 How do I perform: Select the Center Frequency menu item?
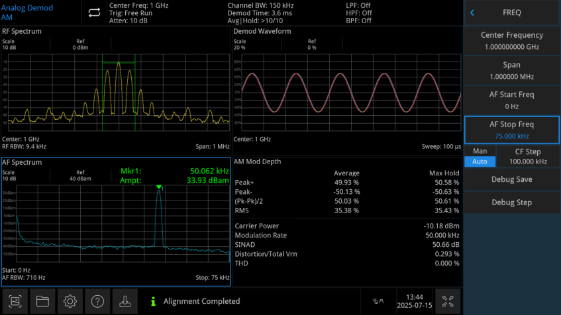(x=513, y=40)
